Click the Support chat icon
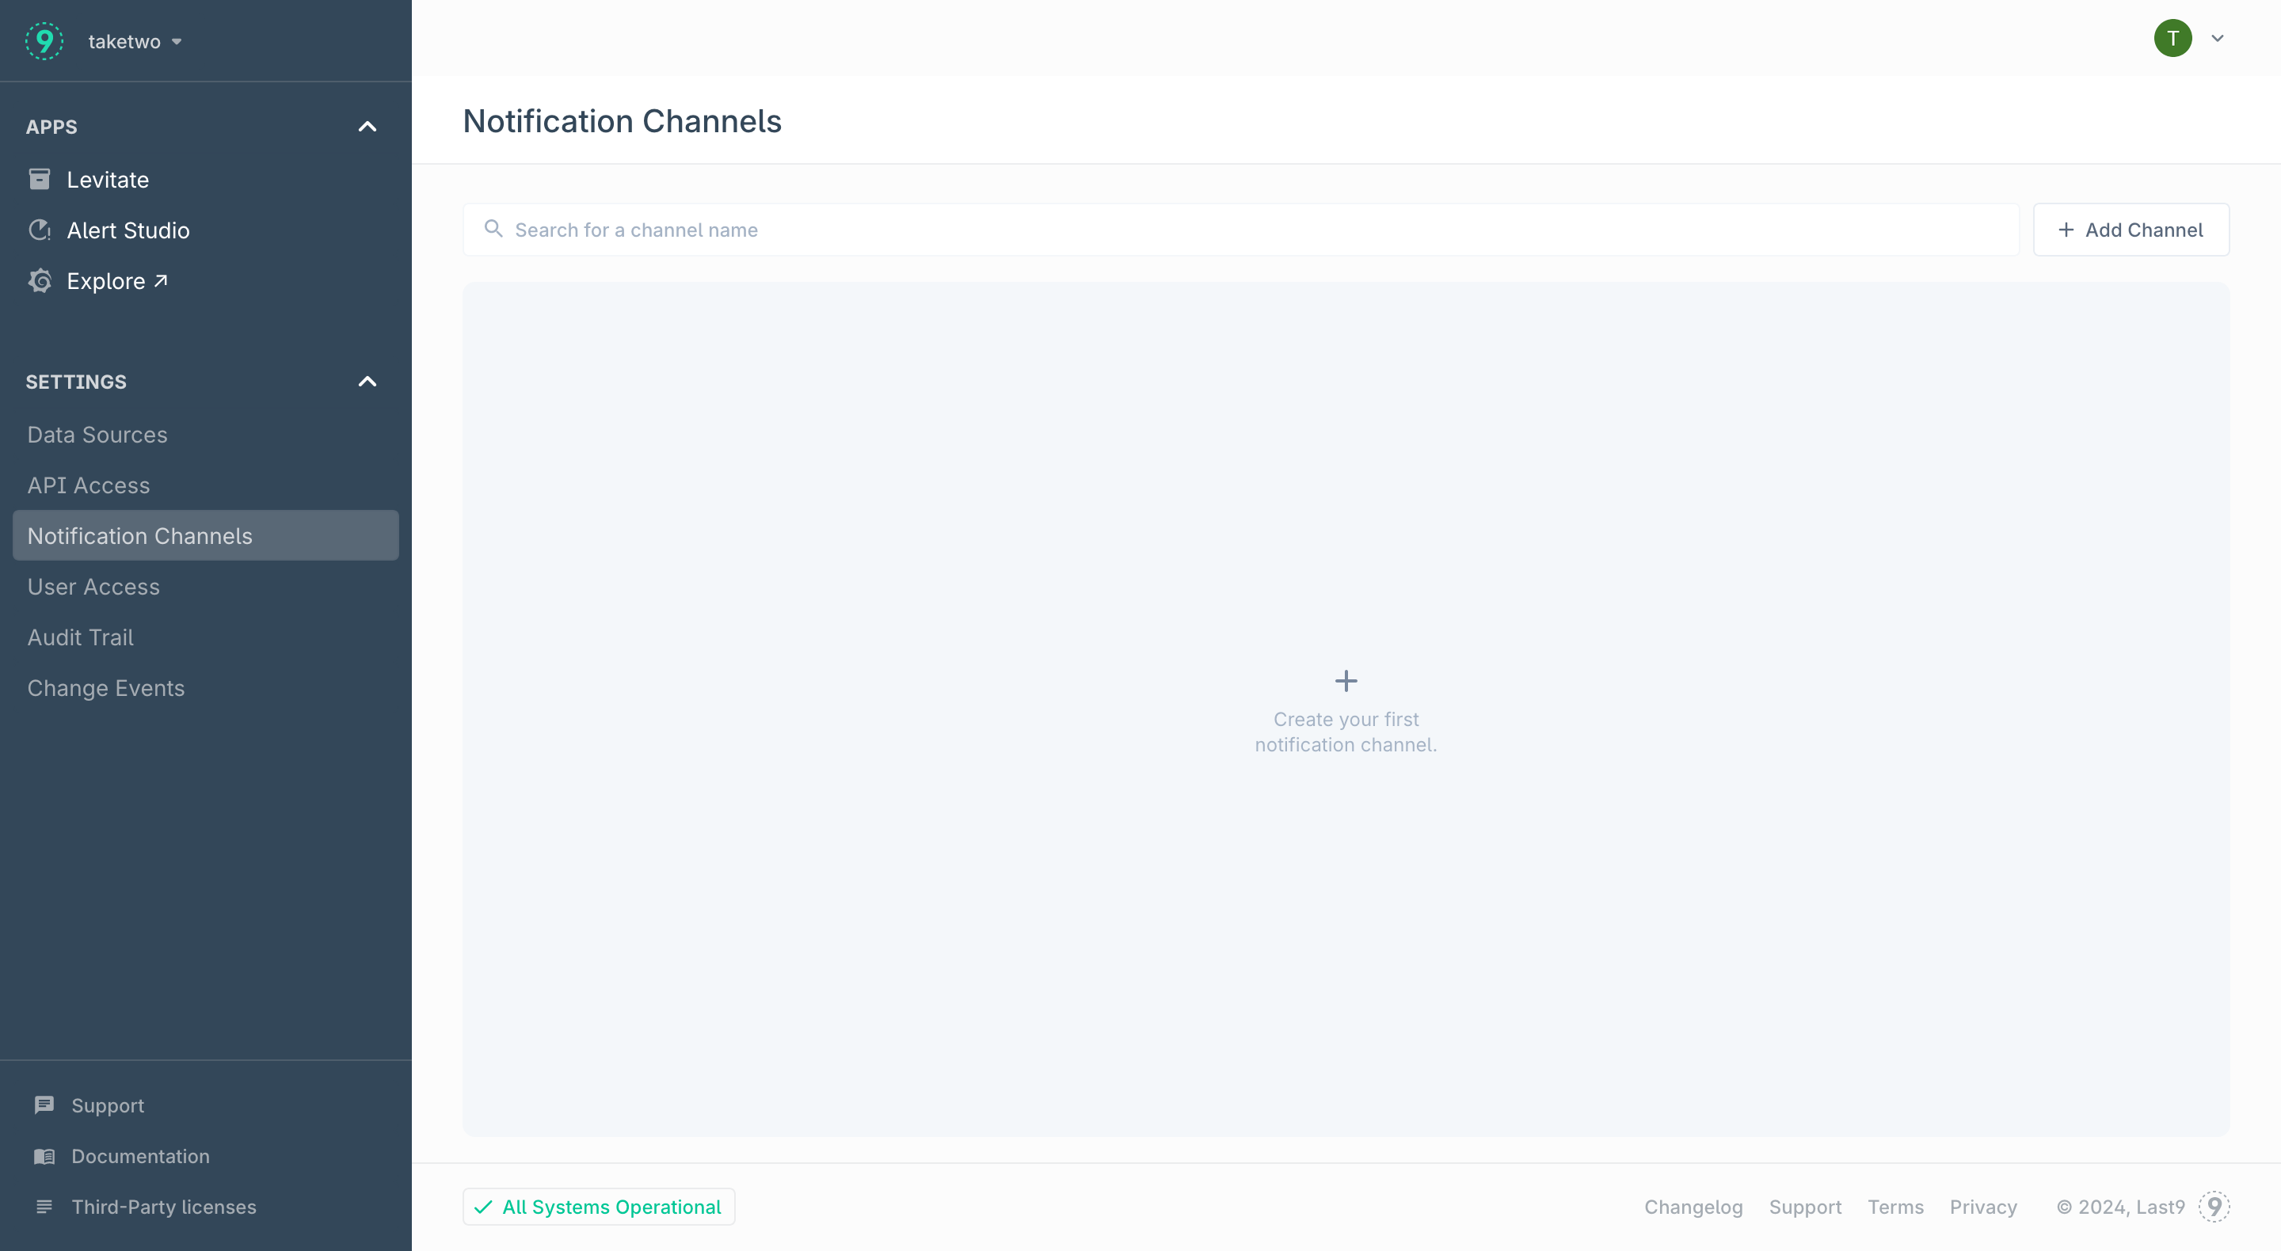The image size is (2281, 1251). coord(43,1103)
